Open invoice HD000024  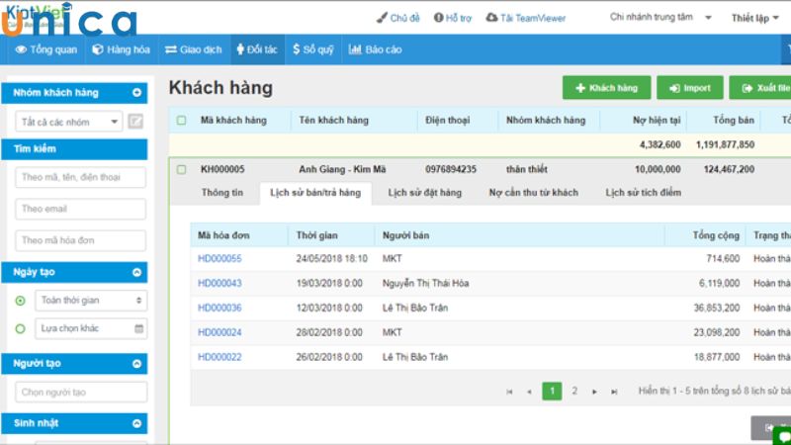(x=220, y=332)
